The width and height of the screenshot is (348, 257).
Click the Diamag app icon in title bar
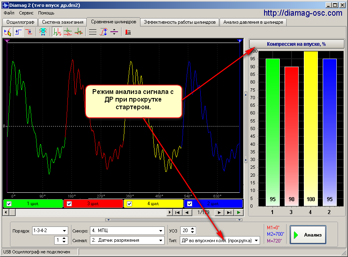pos(5,5)
